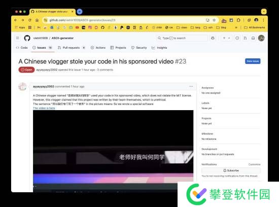The image size is (279, 207).
Task: Click ayayayayy2002 avatar beside the comment
Action: coord(22,87)
